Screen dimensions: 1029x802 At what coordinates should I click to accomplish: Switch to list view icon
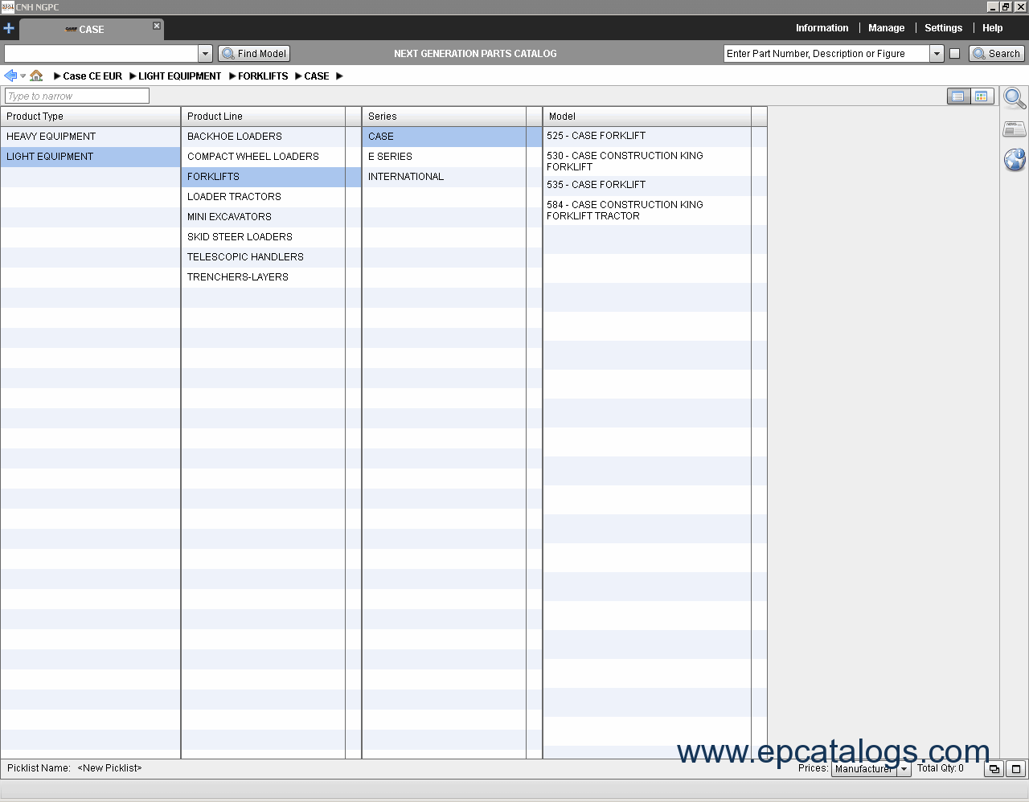tap(958, 96)
